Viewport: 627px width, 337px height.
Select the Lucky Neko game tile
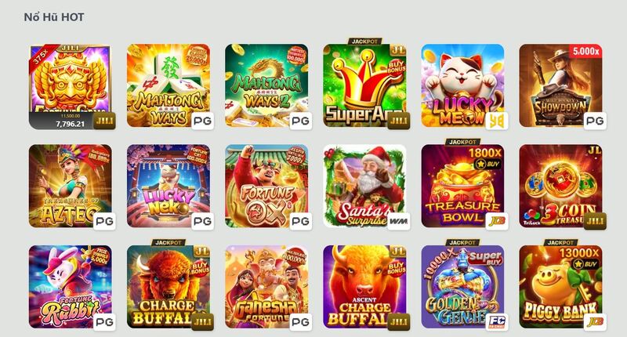coord(169,186)
